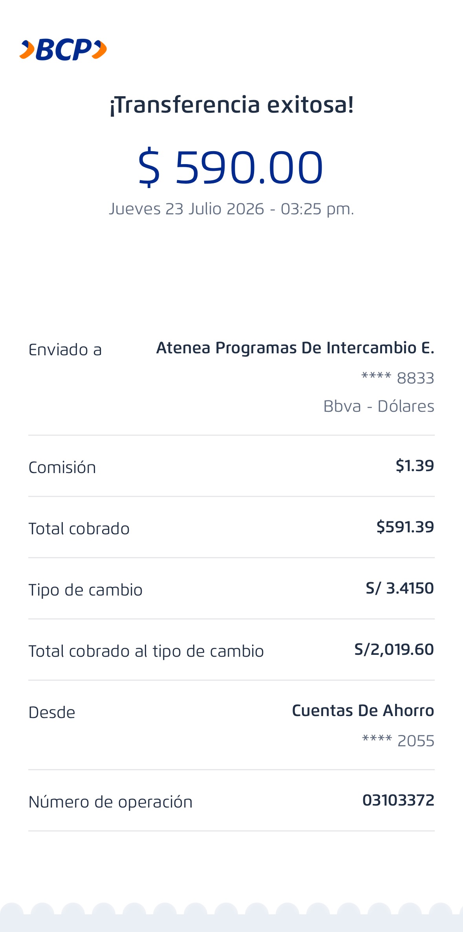Tap masked recipient account **** 8833
This screenshot has height=932, width=463.
coord(398,378)
